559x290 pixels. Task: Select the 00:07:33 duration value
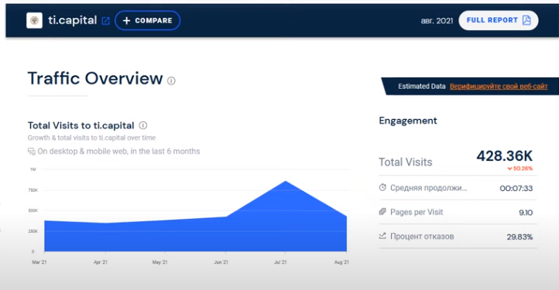click(x=516, y=188)
